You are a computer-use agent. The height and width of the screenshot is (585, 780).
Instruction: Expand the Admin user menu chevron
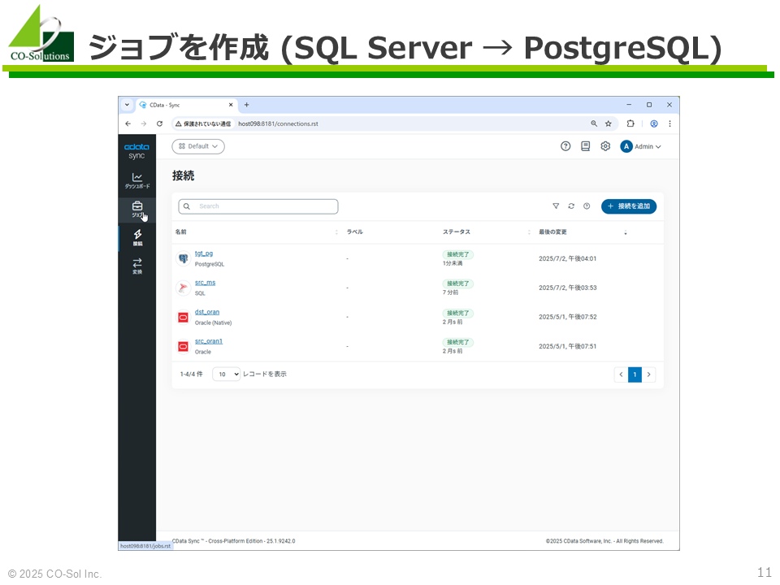[x=658, y=147]
